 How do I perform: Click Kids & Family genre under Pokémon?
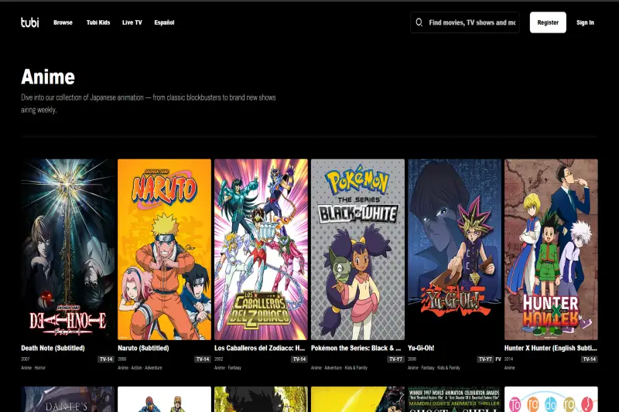tap(356, 368)
